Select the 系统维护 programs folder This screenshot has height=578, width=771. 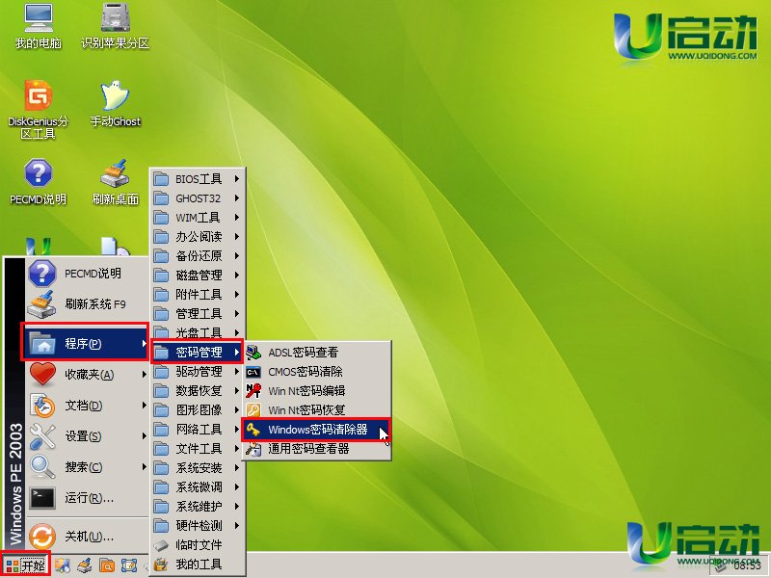point(198,506)
